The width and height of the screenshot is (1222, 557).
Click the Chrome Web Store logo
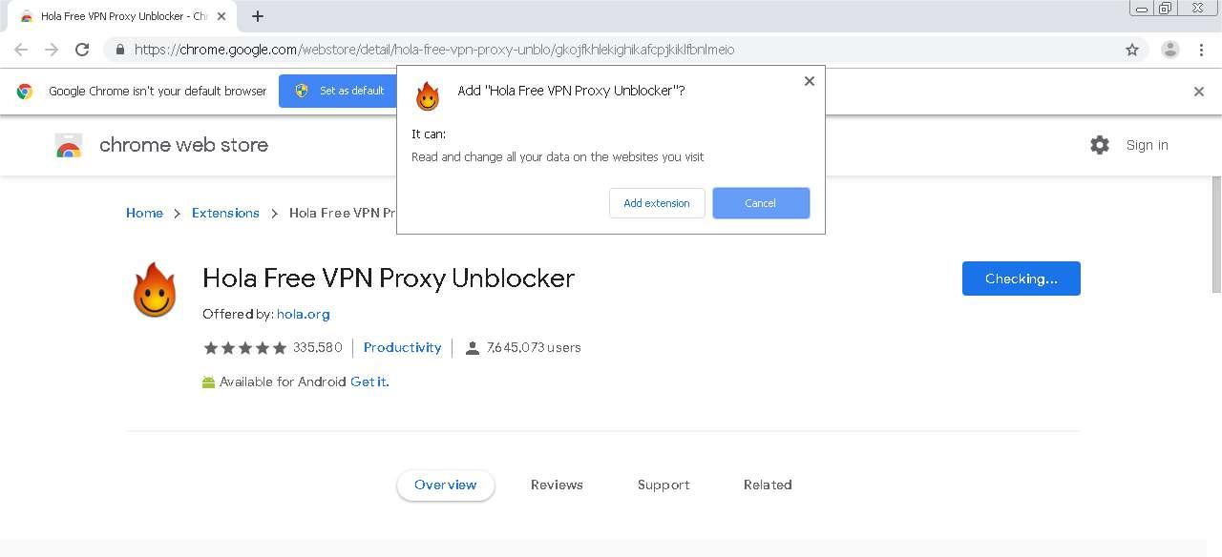click(x=69, y=145)
